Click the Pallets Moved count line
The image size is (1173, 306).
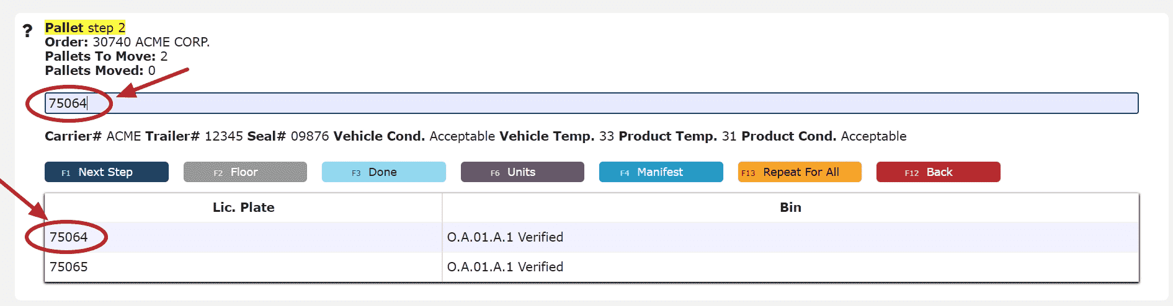coord(100,71)
